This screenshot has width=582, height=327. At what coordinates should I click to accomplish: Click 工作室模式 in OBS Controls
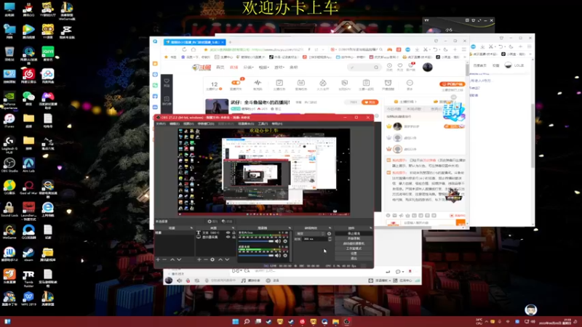click(354, 249)
